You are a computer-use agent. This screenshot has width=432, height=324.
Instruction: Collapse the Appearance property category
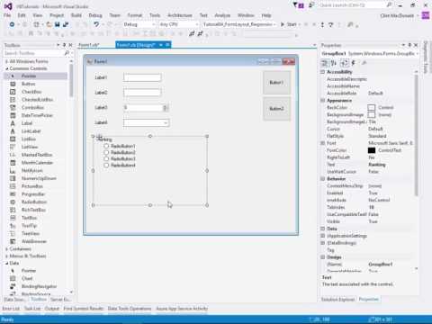point(323,101)
